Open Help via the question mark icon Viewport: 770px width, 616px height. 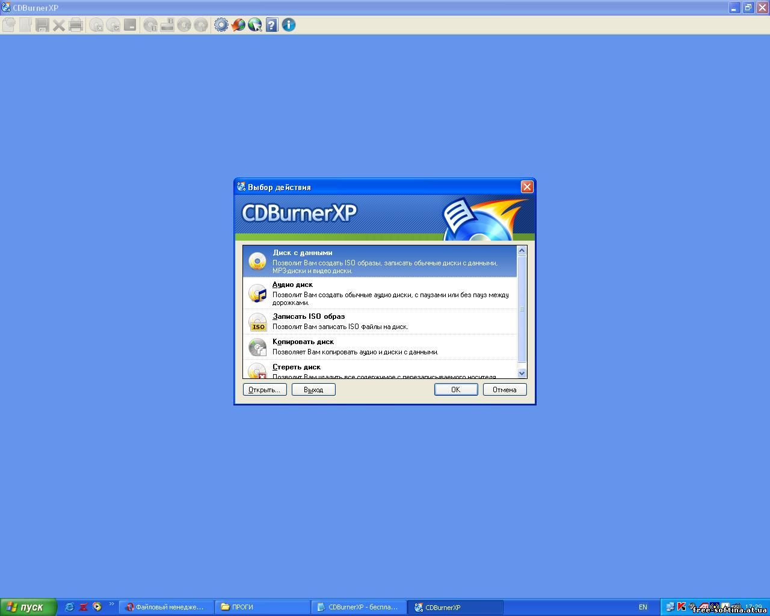click(x=272, y=25)
